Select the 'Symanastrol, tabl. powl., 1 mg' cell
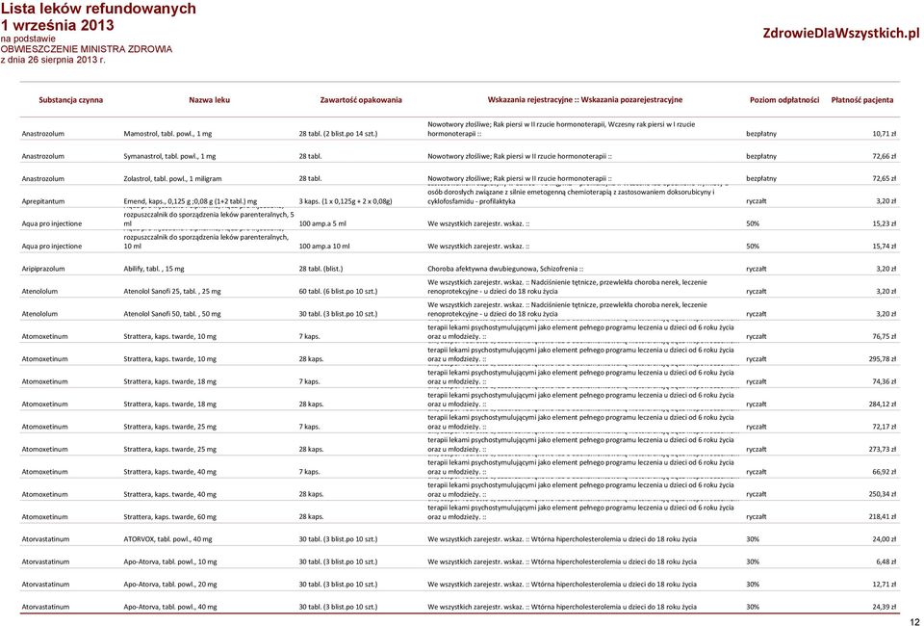This screenshot has height=626, width=924. [x=169, y=156]
